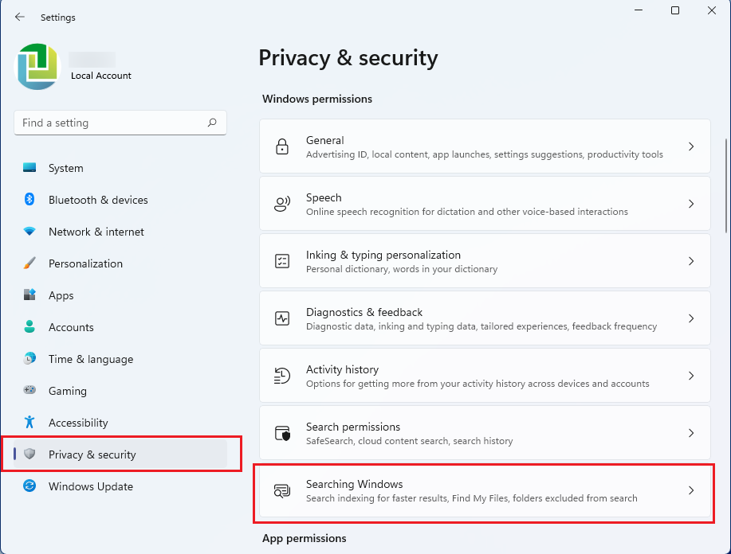Click the user account avatar picture
This screenshot has width=731, height=554.
click(x=37, y=67)
